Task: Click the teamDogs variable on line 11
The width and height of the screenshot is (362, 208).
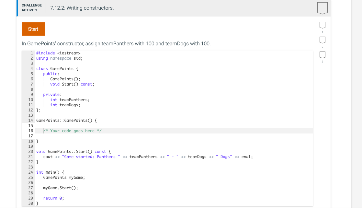Action: (70, 105)
